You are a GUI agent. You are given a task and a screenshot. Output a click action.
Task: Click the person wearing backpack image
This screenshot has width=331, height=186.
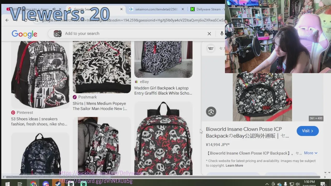click(102, 146)
